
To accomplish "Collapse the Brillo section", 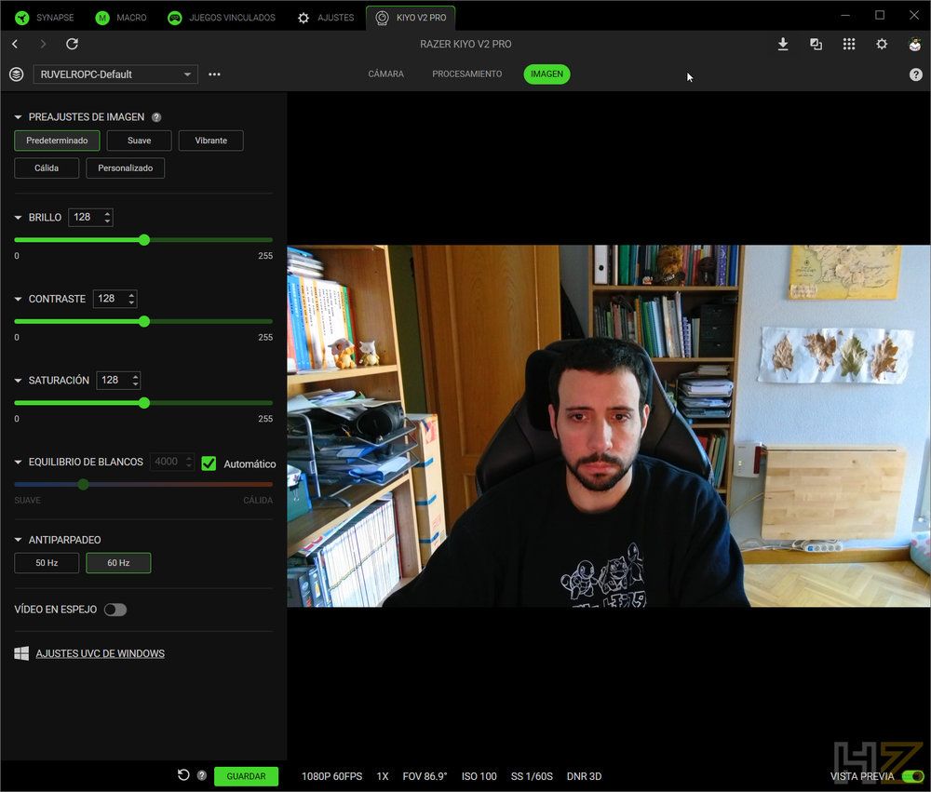I will [18, 217].
